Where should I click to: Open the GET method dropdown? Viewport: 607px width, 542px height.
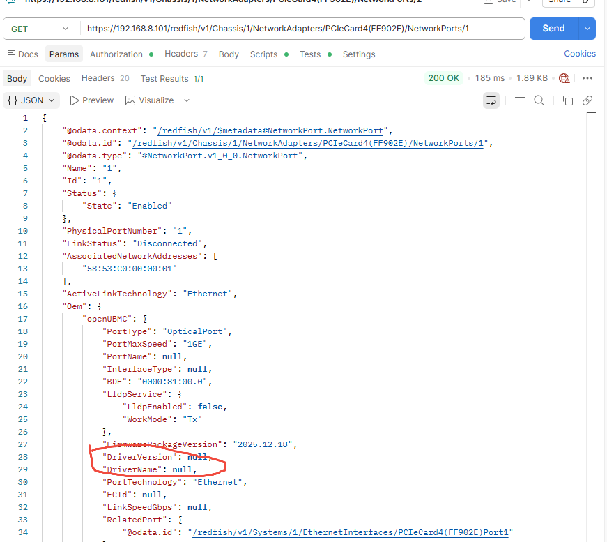click(x=40, y=29)
